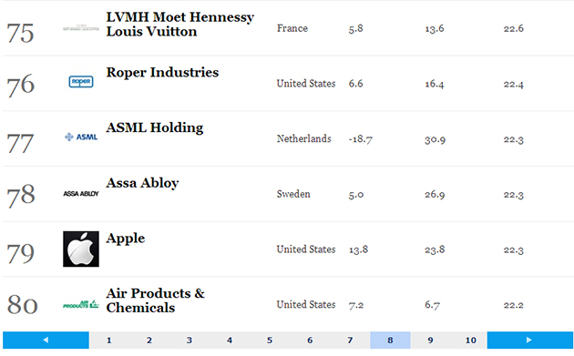The image size is (574, 356).
Task: Open the Apple company link
Action: click(x=126, y=239)
